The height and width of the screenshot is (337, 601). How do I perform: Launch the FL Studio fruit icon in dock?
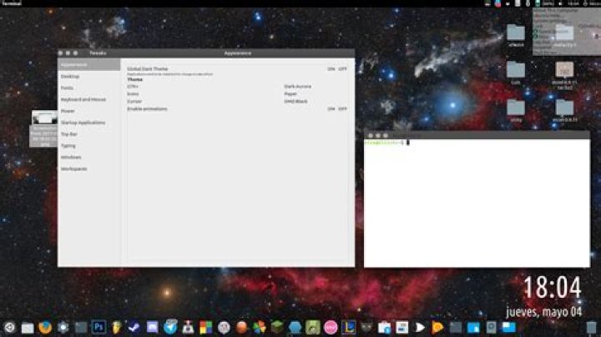click(x=117, y=328)
